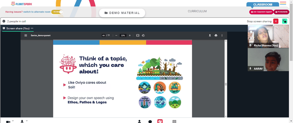The height and width of the screenshot is (123, 293).
Task: Click the PDF vertical scrollbar thumb
Action: pyautogui.click(x=226, y=84)
